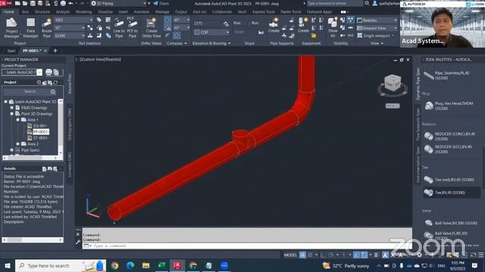Image resolution: width=485 pixels, height=272 pixels.
Task: Open the Realistic visual style dropdown
Action: click(x=377, y=20)
